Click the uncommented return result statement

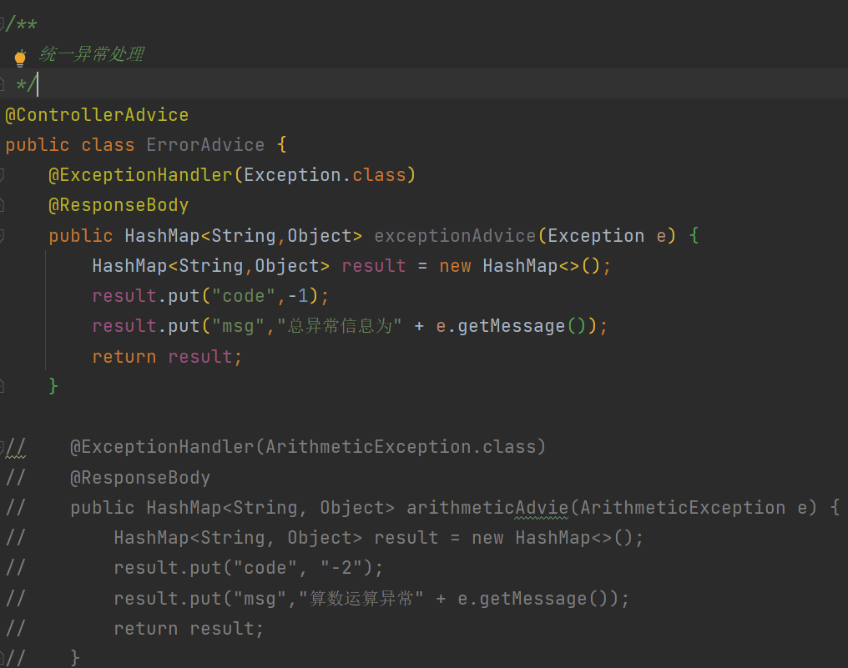pyautogui.click(x=167, y=357)
